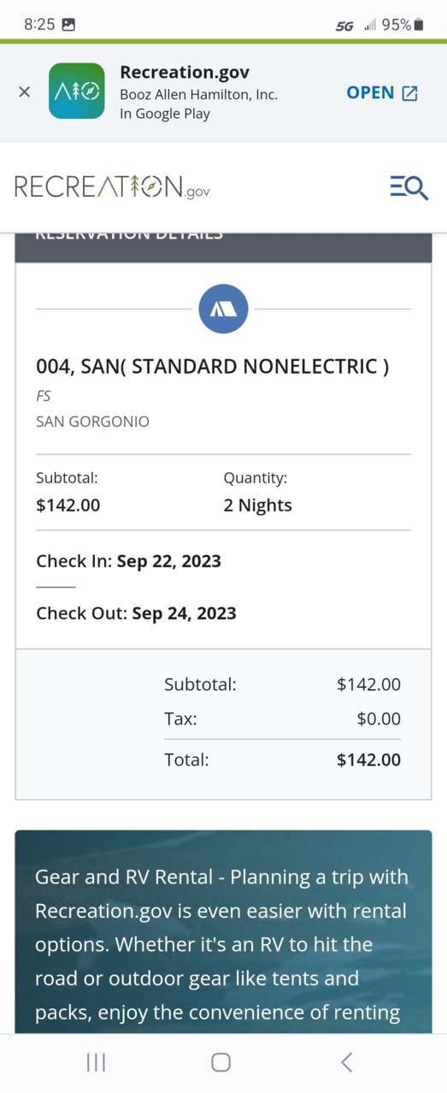Tap the Android home button
Image resolution: width=447 pixels, height=1093 pixels.
pos(221,1062)
